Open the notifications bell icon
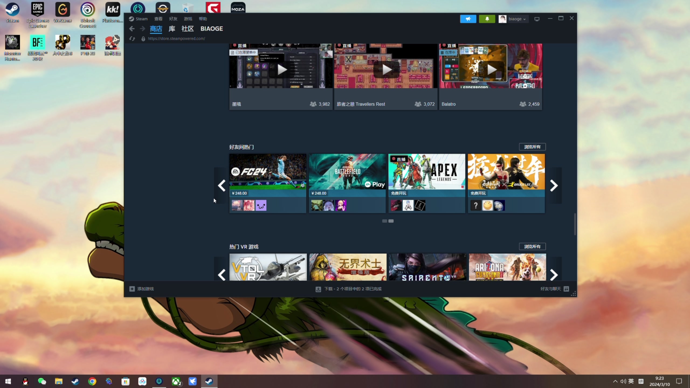Screen dimensions: 690x388 pyautogui.click(x=487, y=19)
